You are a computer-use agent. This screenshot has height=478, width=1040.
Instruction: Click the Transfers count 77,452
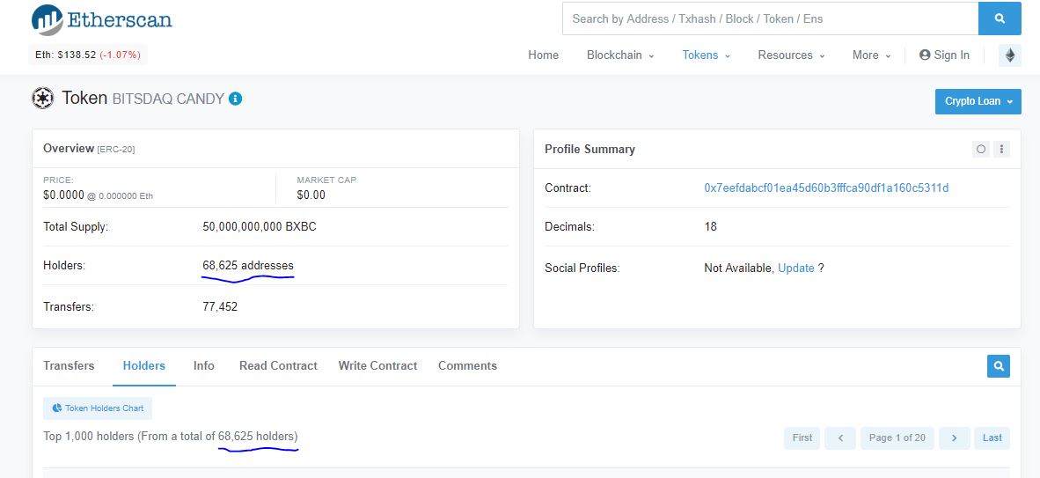(220, 306)
